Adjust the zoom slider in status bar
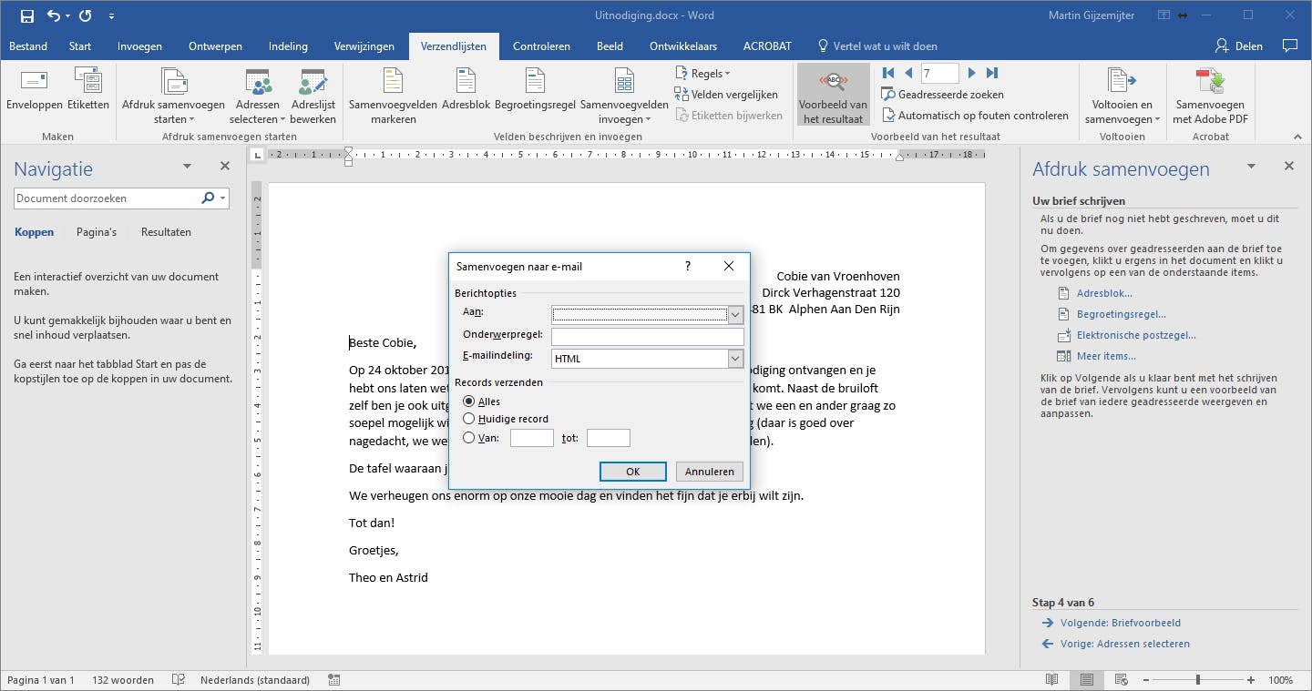Image resolution: width=1312 pixels, height=691 pixels. click(1197, 680)
